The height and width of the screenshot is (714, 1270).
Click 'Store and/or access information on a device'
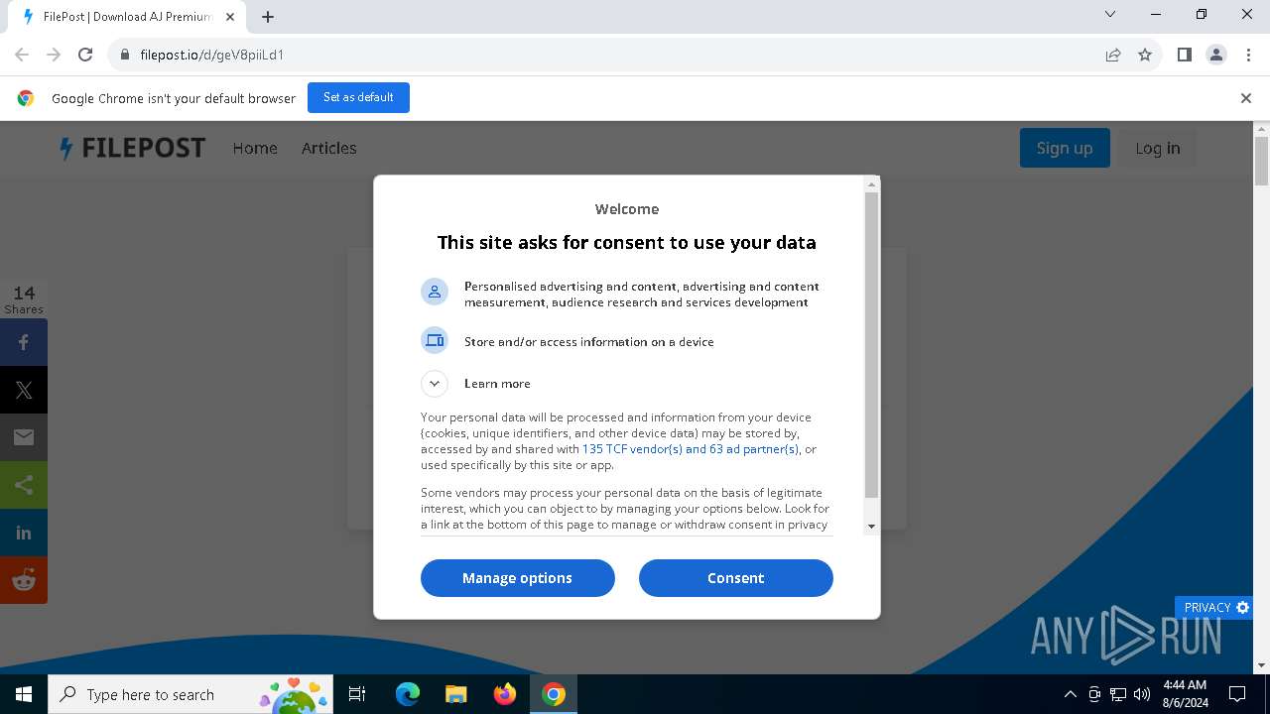[589, 341]
